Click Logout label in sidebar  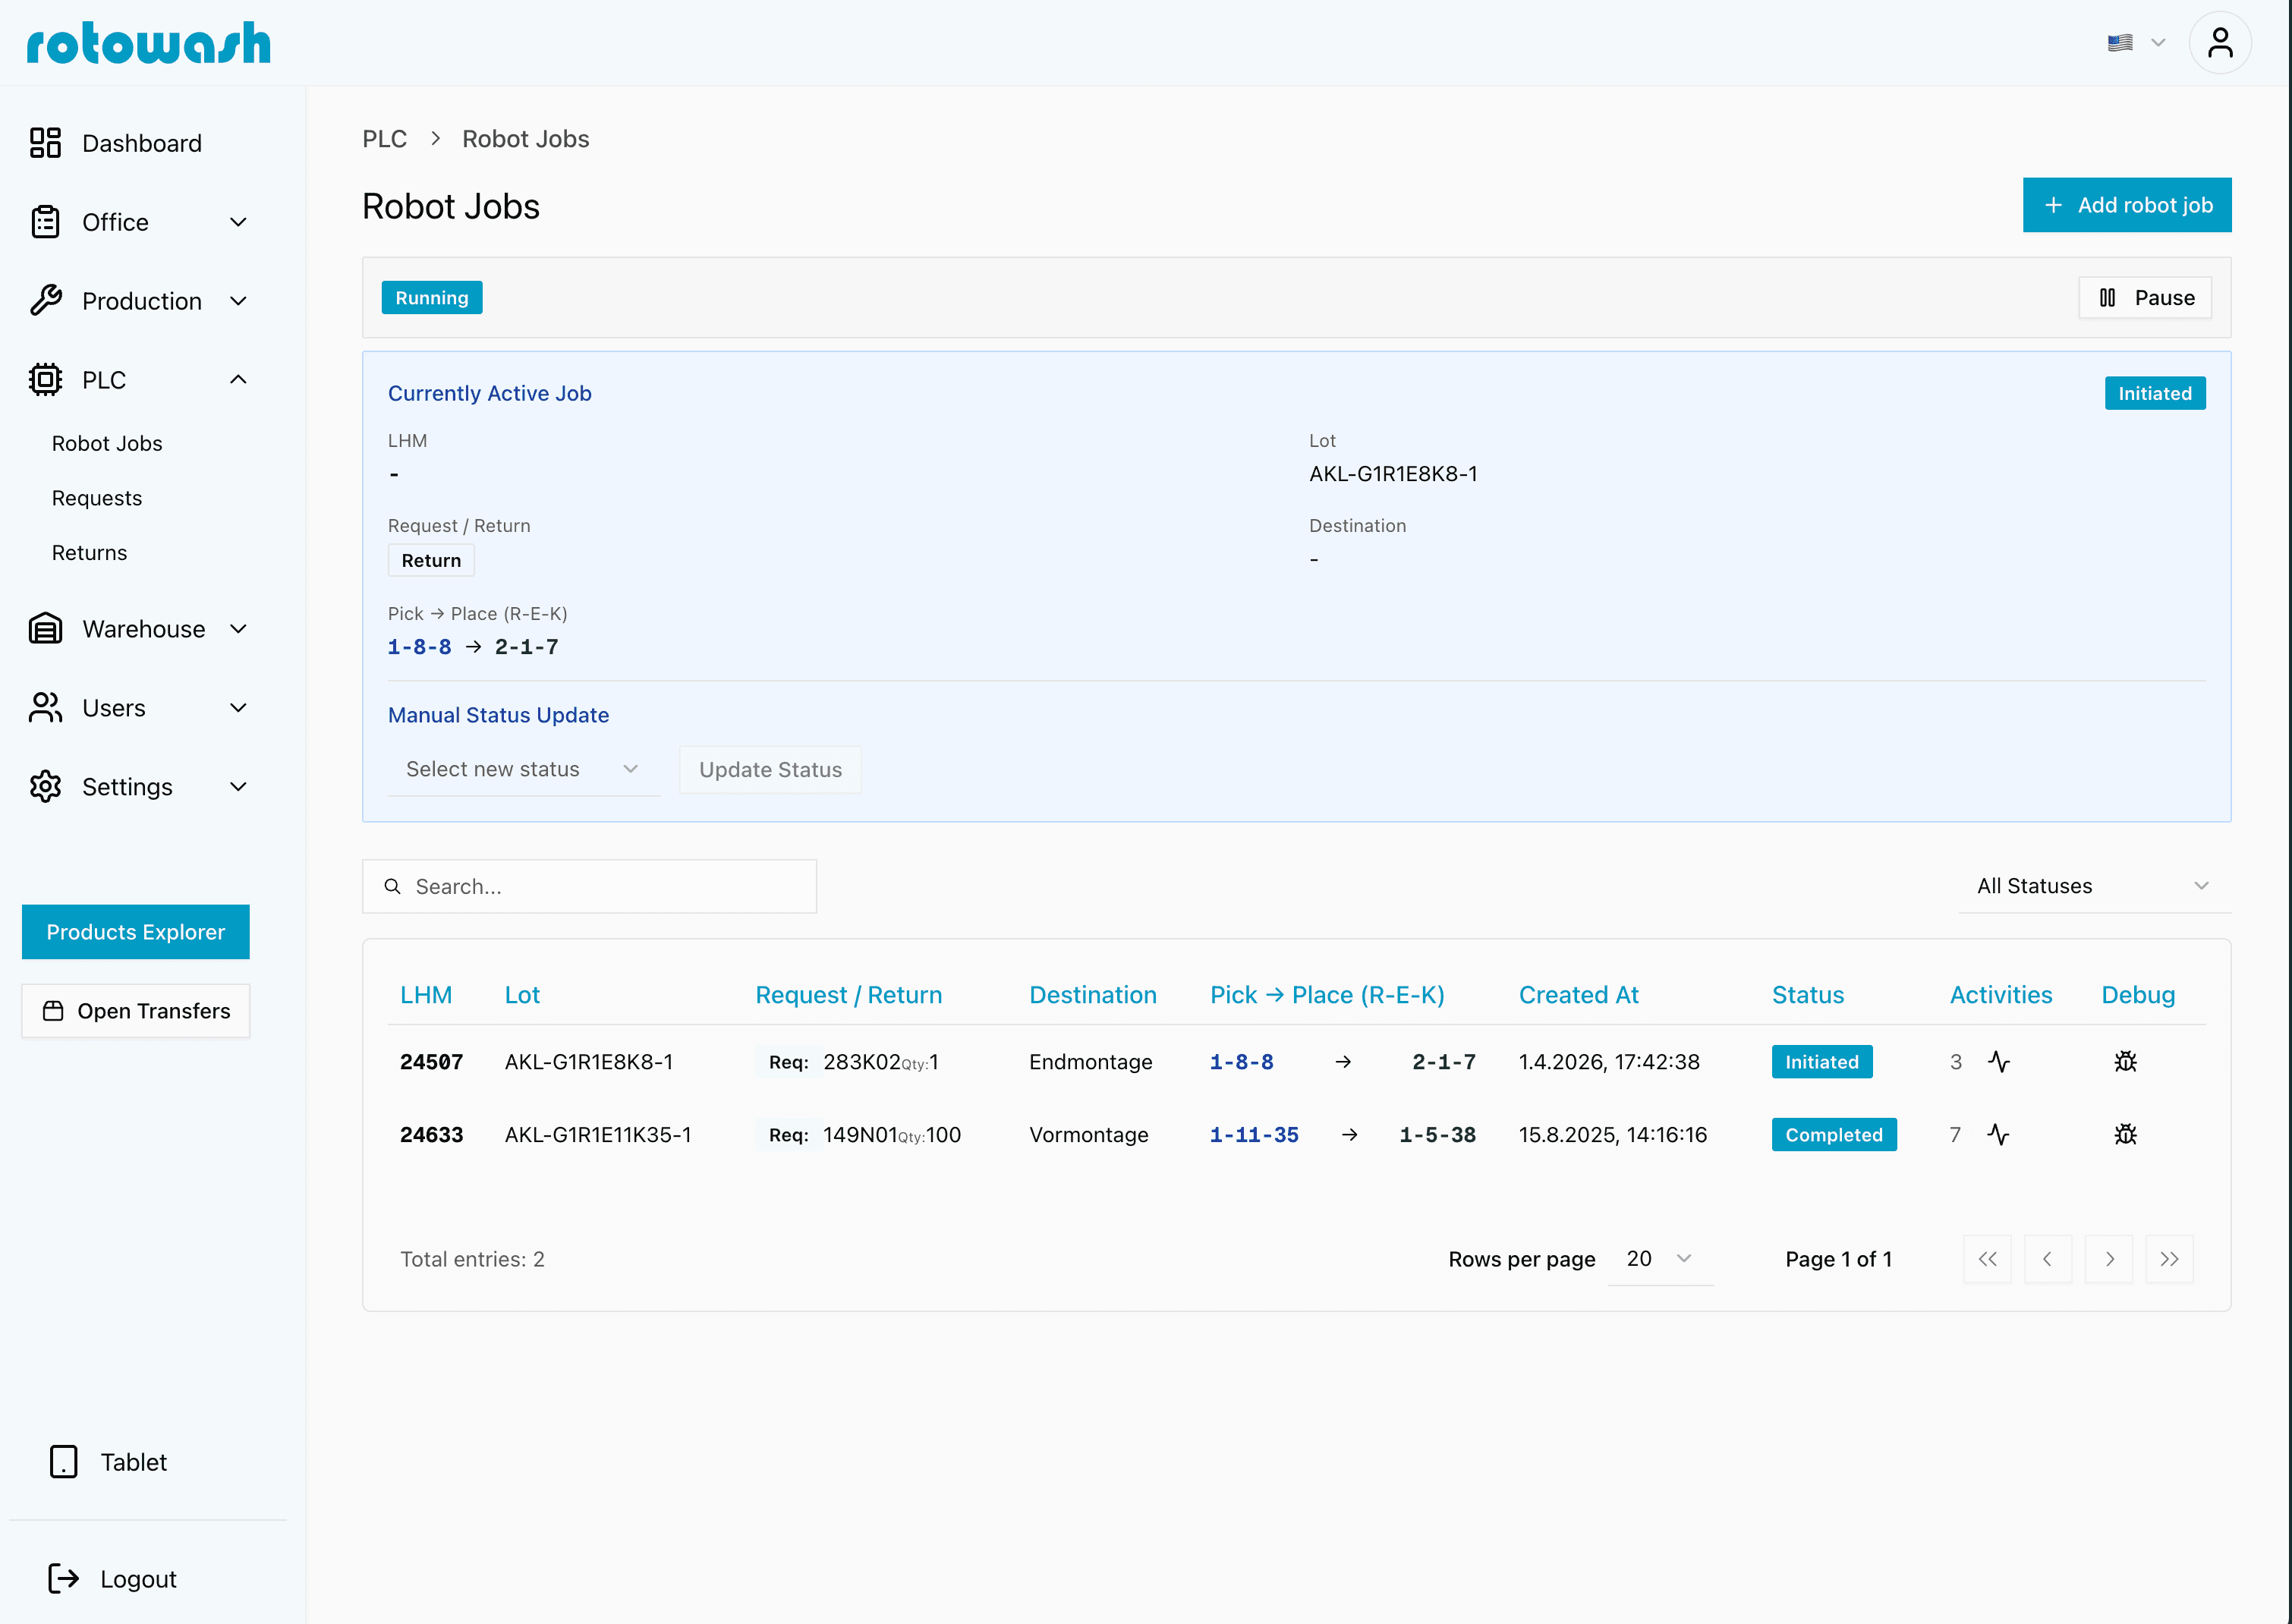pyautogui.click(x=138, y=1579)
